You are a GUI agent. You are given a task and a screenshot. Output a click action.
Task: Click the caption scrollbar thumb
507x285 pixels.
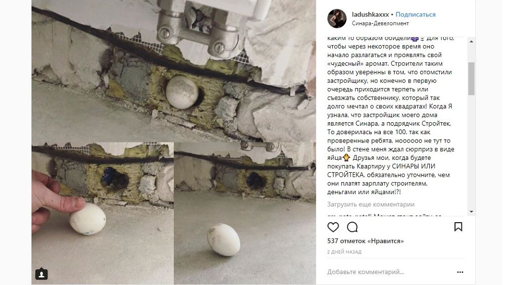[x=471, y=79]
